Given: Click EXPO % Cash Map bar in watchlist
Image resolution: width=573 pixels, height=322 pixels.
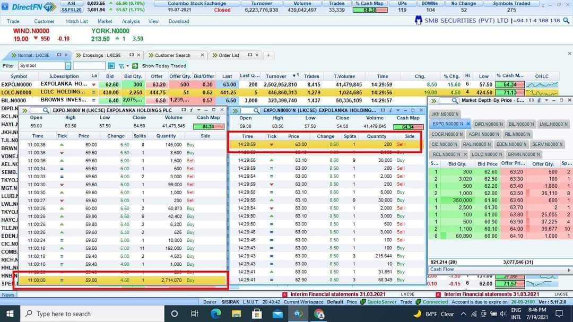Looking at the screenshot, I should [510, 84].
